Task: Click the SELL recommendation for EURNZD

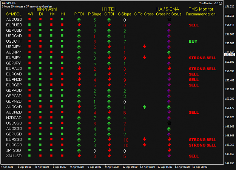Action: point(194,80)
